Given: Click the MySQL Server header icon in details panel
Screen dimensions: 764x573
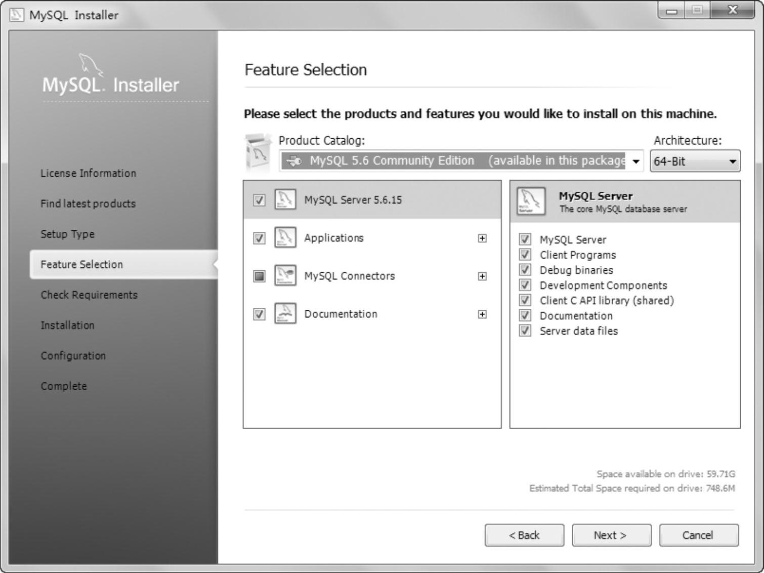Looking at the screenshot, I should coord(531,201).
